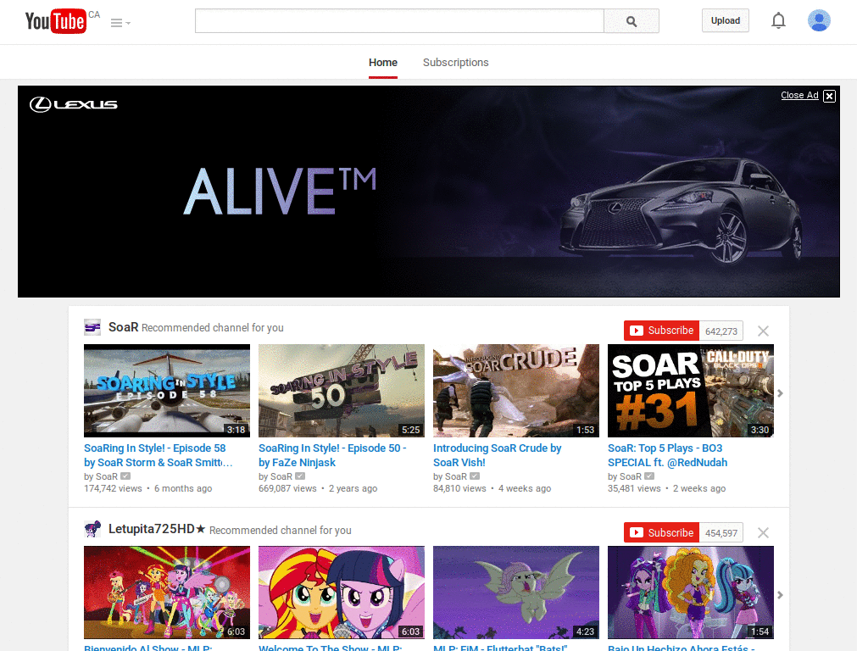Click verified badge under Episode 58 video
868x651 pixels.
pos(125,476)
